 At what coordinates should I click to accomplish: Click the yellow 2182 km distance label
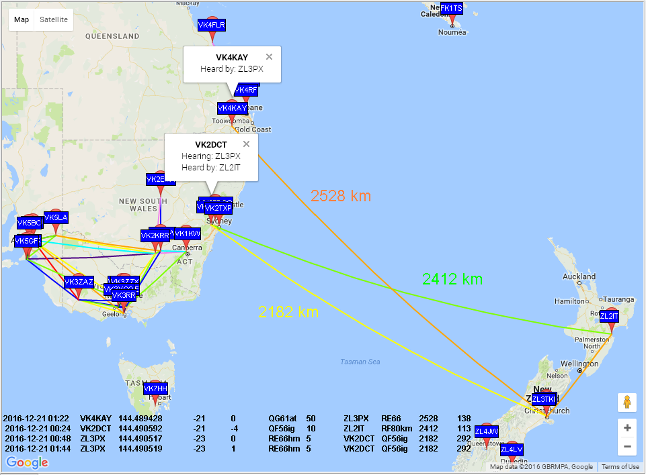click(288, 312)
